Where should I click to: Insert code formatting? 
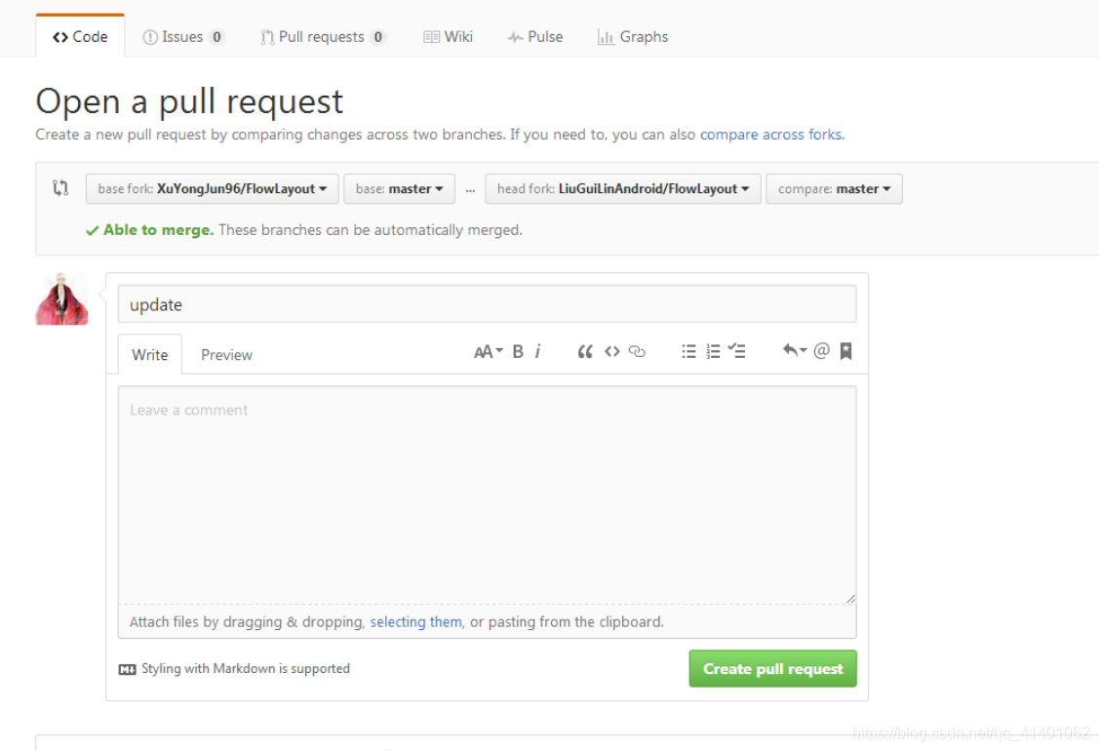pos(611,351)
